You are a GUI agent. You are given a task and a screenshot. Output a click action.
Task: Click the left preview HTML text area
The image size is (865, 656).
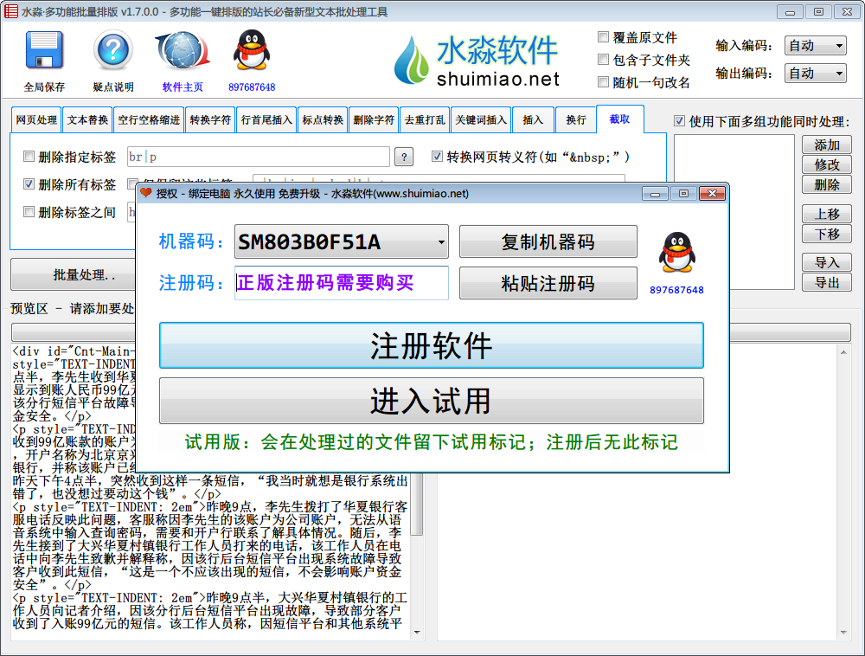click(x=211, y=552)
